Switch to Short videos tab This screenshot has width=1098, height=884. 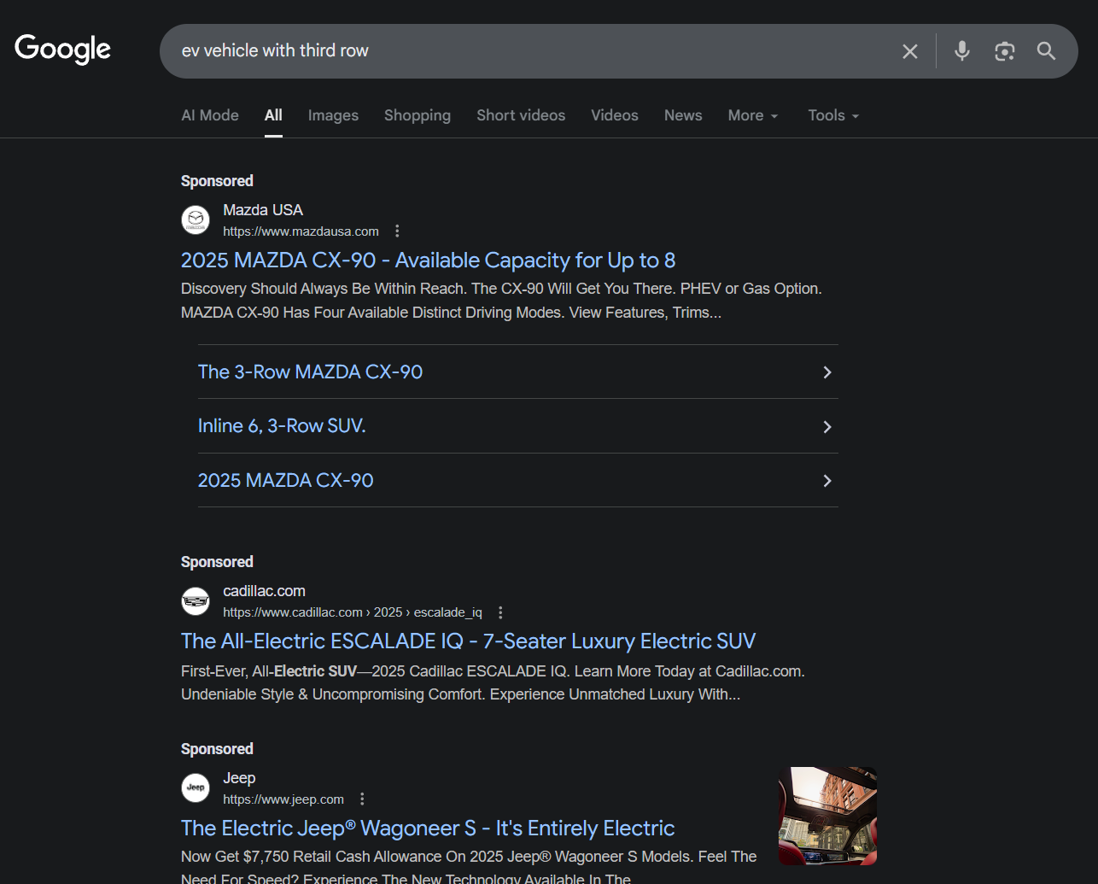521,115
